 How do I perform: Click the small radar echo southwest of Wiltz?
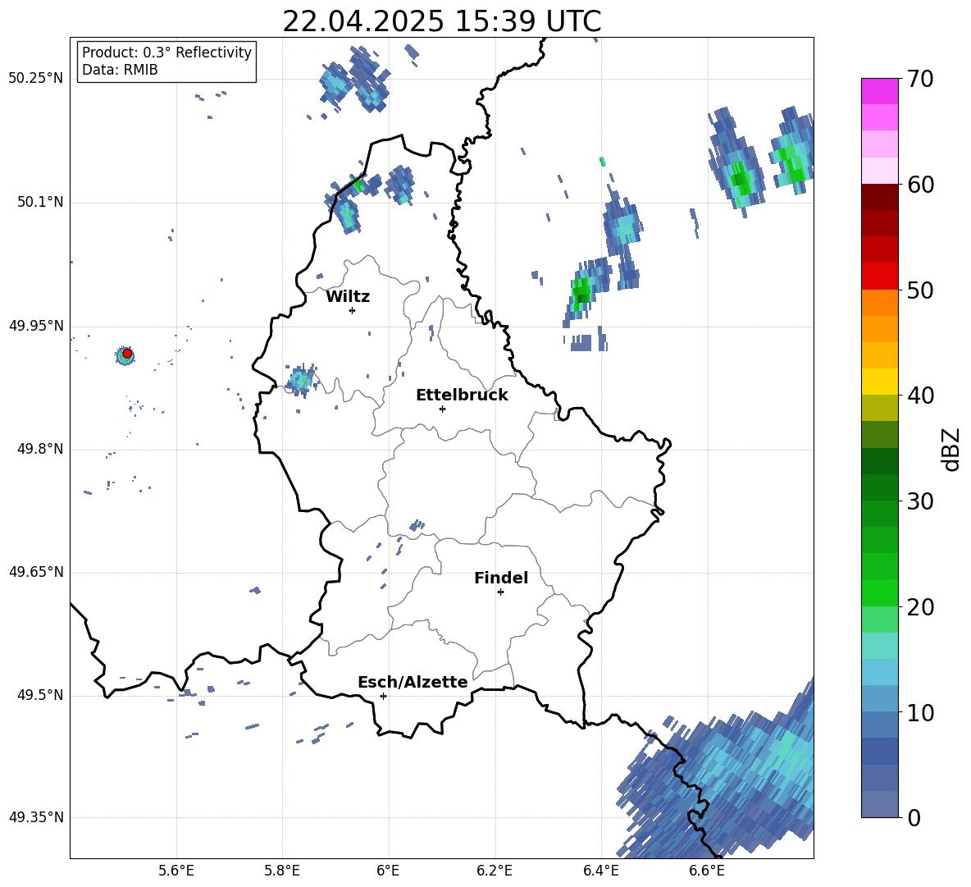tap(302, 379)
